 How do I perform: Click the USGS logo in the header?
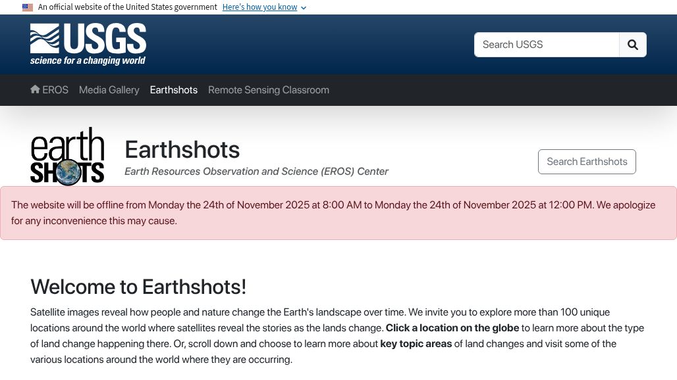pyautogui.click(x=88, y=44)
